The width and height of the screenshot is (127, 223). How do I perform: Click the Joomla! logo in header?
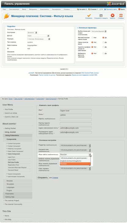click(116, 4)
